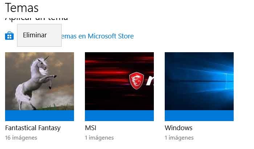Image resolution: width=254 pixels, height=149 pixels.
Task: Select the Fantastical Fantasy theme name
Action: [x=33, y=128]
